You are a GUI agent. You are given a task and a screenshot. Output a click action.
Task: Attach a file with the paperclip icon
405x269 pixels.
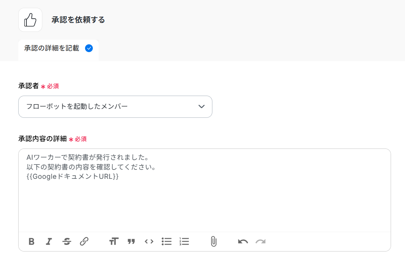(214, 241)
